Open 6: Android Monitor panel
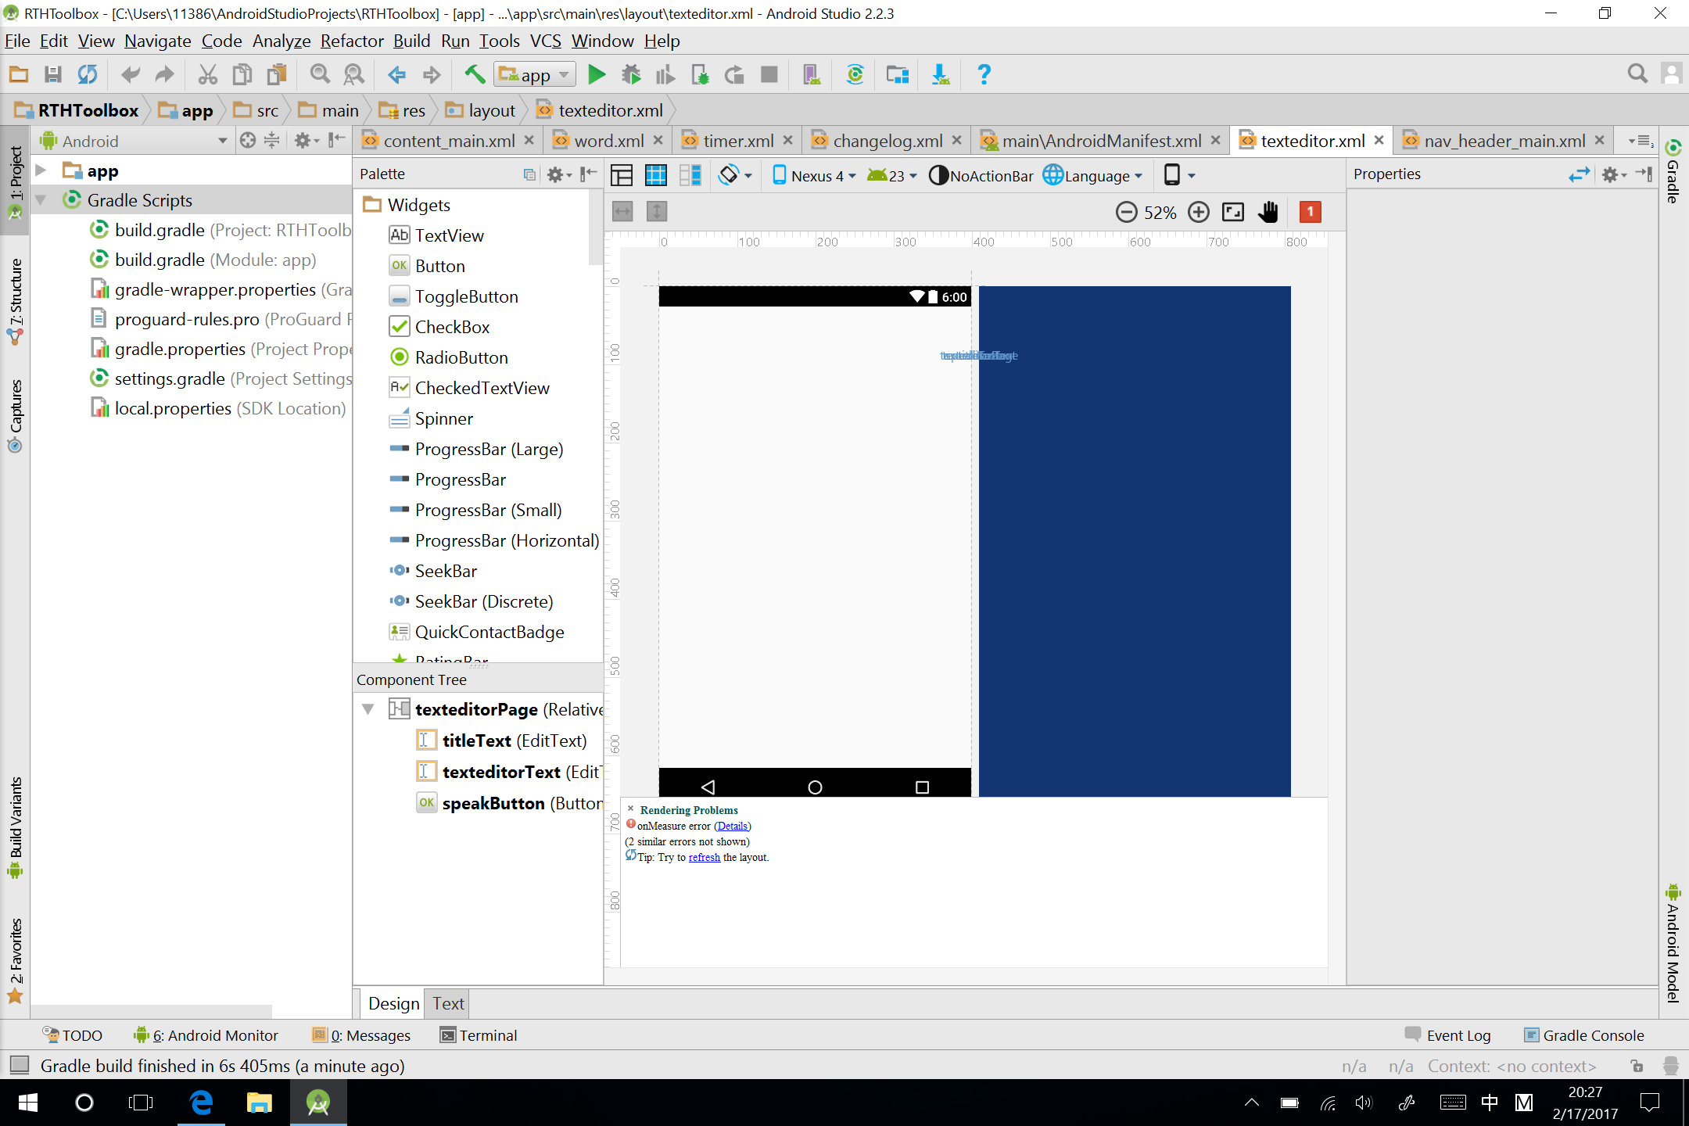Screen dimensions: 1689x1126 point(206,1035)
